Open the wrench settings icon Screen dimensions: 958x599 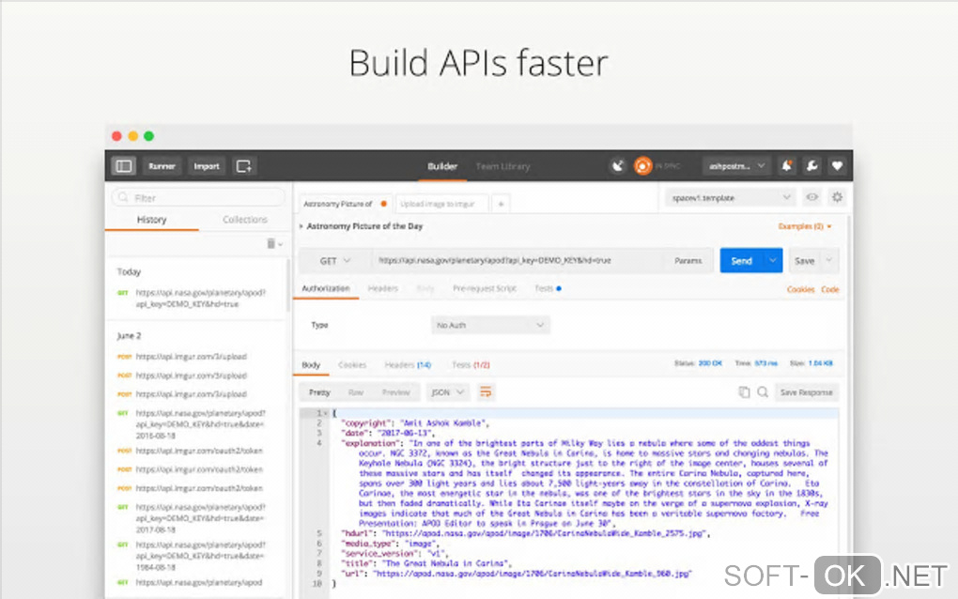(x=812, y=165)
